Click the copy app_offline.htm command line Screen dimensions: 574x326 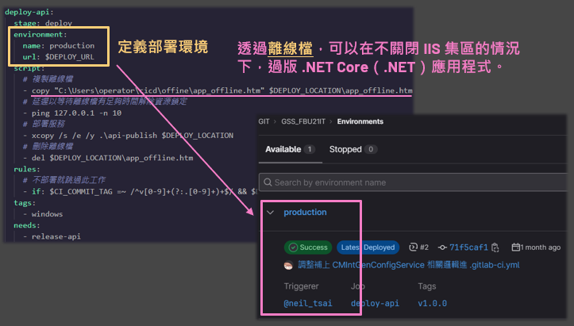(x=218, y=90)
